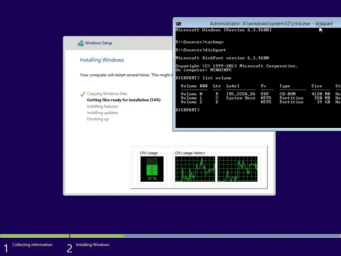The width and height of the screenshot is (341, 256).
Task: Click 'Your computer will restart several times' text
Action: (x=115, y=75)
